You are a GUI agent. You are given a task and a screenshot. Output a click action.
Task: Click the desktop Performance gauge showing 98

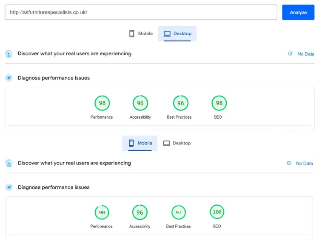102,103
